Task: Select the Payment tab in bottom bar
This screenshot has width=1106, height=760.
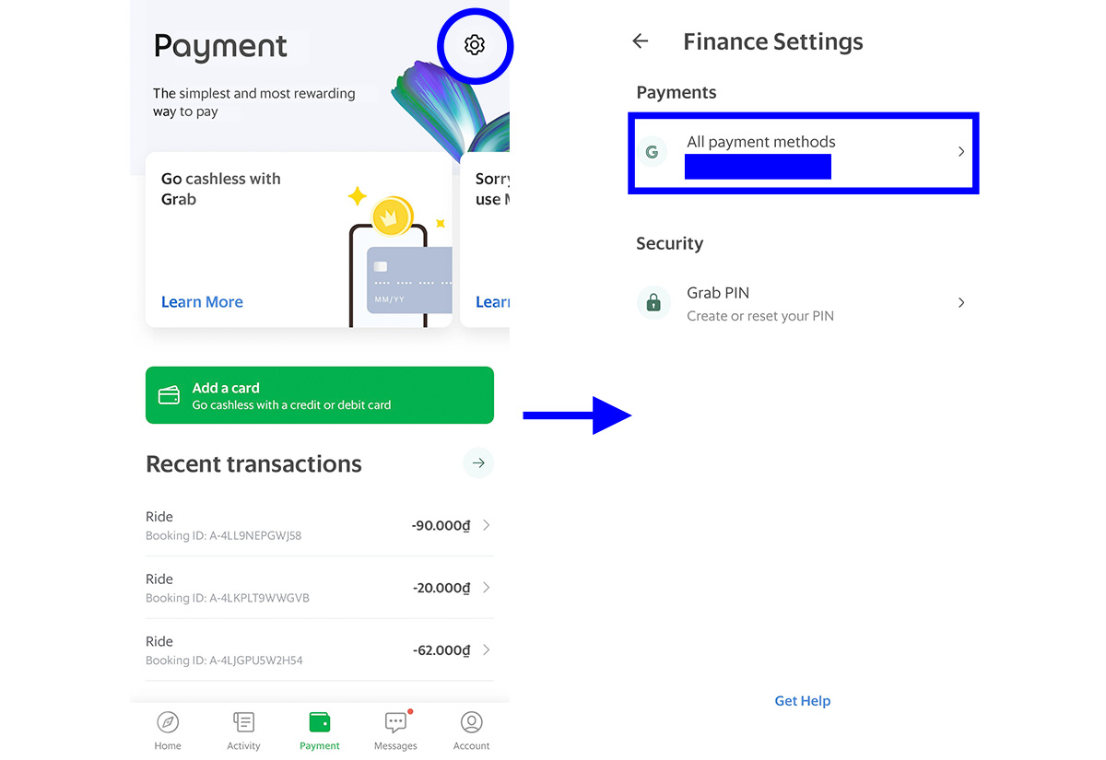Action: tap(320, 731)
